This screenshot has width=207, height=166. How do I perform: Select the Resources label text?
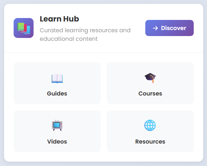(150, 141)
